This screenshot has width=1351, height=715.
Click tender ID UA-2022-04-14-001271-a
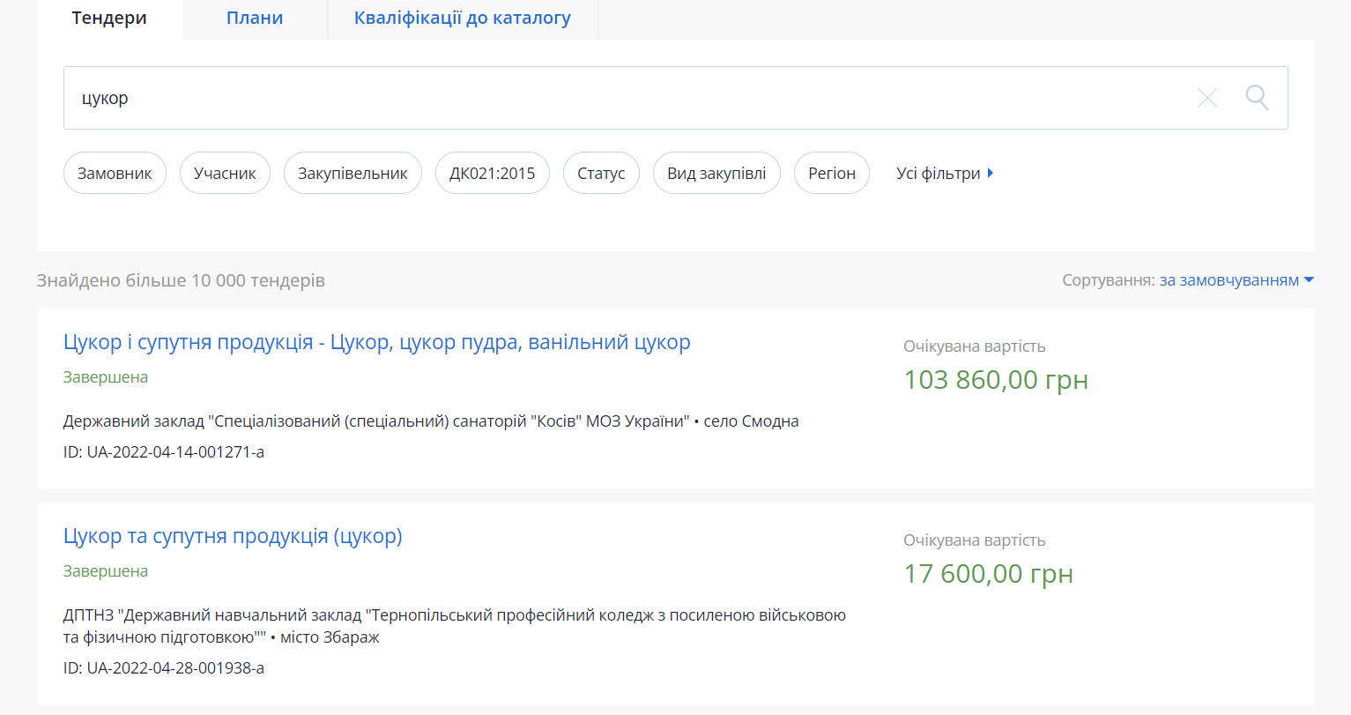coord(164,452)
